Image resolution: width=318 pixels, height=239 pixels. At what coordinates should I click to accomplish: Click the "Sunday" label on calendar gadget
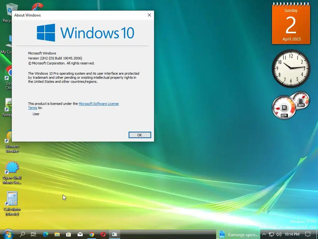[291, 11]
